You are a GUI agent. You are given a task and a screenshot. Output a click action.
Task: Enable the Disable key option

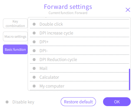[x=7, y=102]
